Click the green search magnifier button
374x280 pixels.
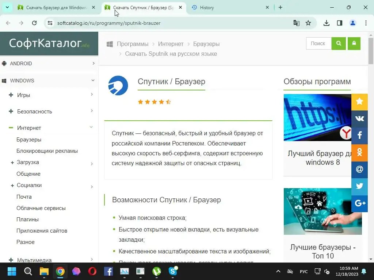pos(339,44)
